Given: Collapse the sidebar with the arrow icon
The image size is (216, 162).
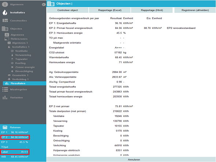Looking at the screenshot, I should (x=44, y=4).
